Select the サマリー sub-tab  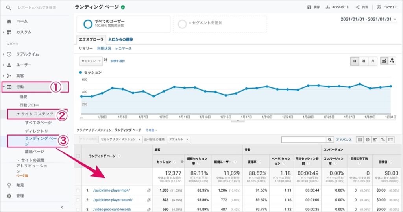tap(85, 48)
